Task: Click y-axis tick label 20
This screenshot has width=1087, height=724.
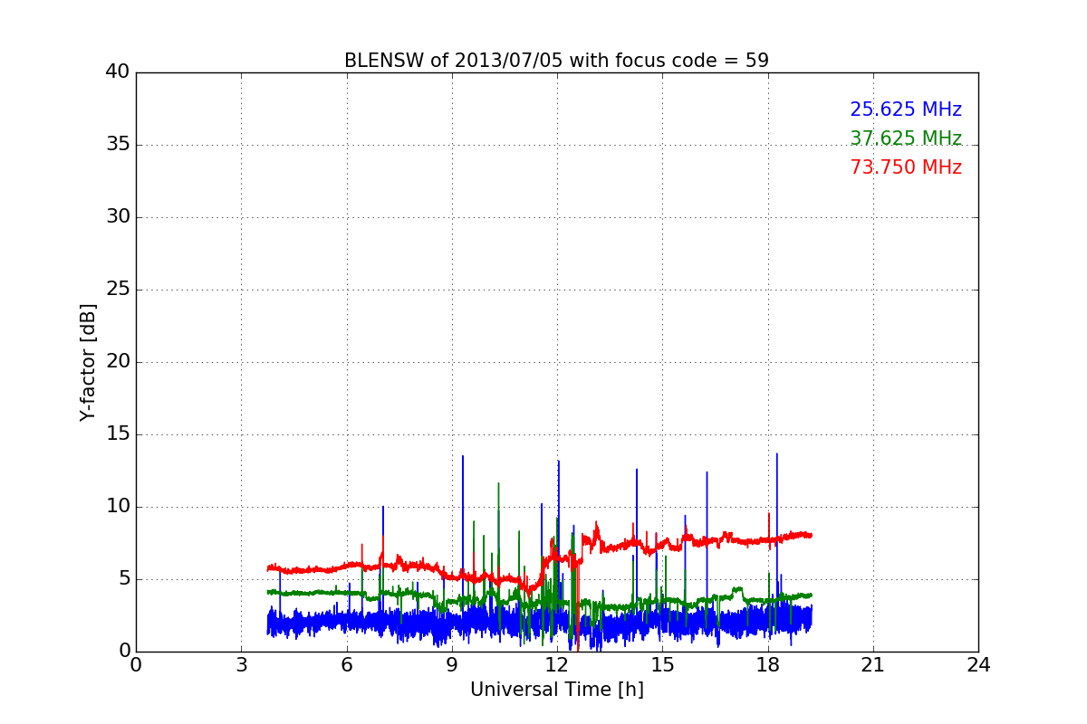Action: click(x=118, y=362)
